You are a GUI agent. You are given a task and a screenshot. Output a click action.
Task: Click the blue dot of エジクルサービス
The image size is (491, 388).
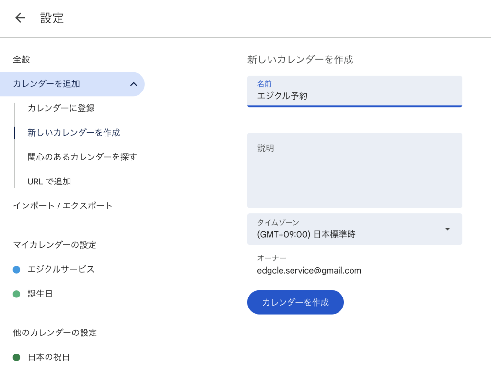(17, 269)
